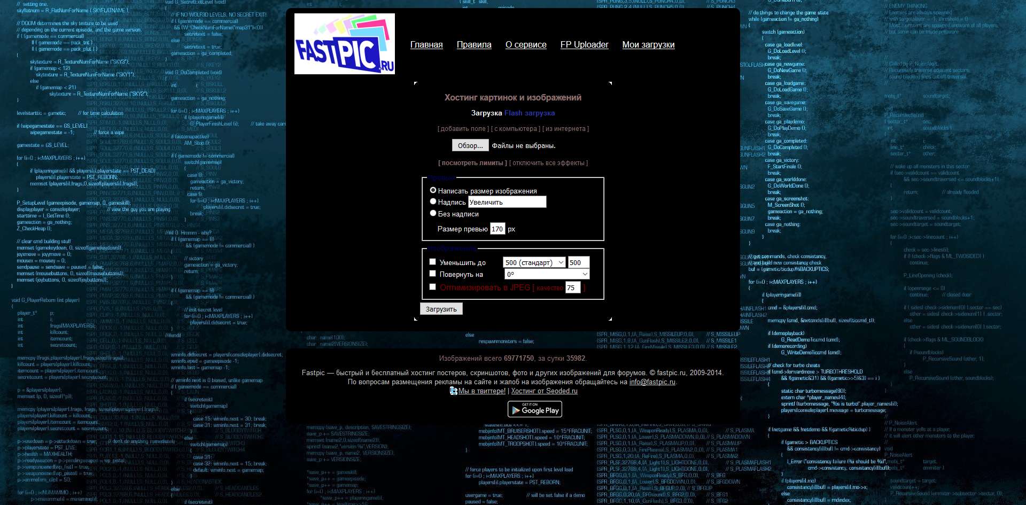Open the 'Правила' page from the menu
The height and width of the screenshot is (505, 1026).
[x=473, y=45]
